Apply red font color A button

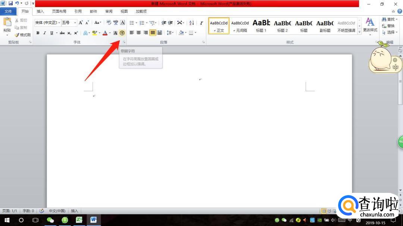[x=105, y=33]
